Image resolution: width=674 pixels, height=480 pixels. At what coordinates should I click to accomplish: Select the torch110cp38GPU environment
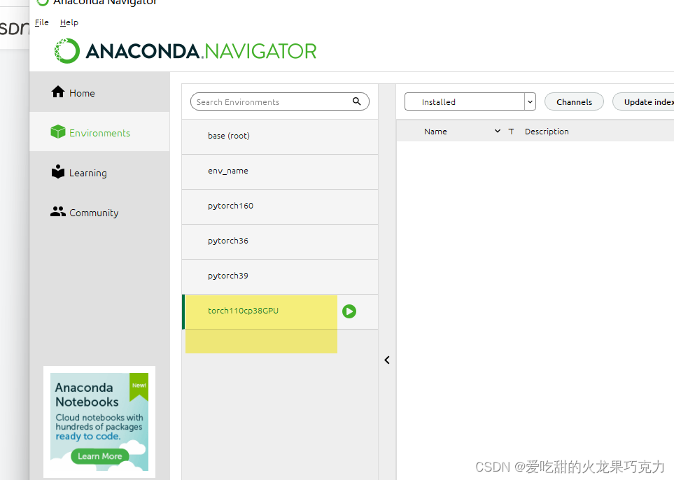[x=280, y=312]
